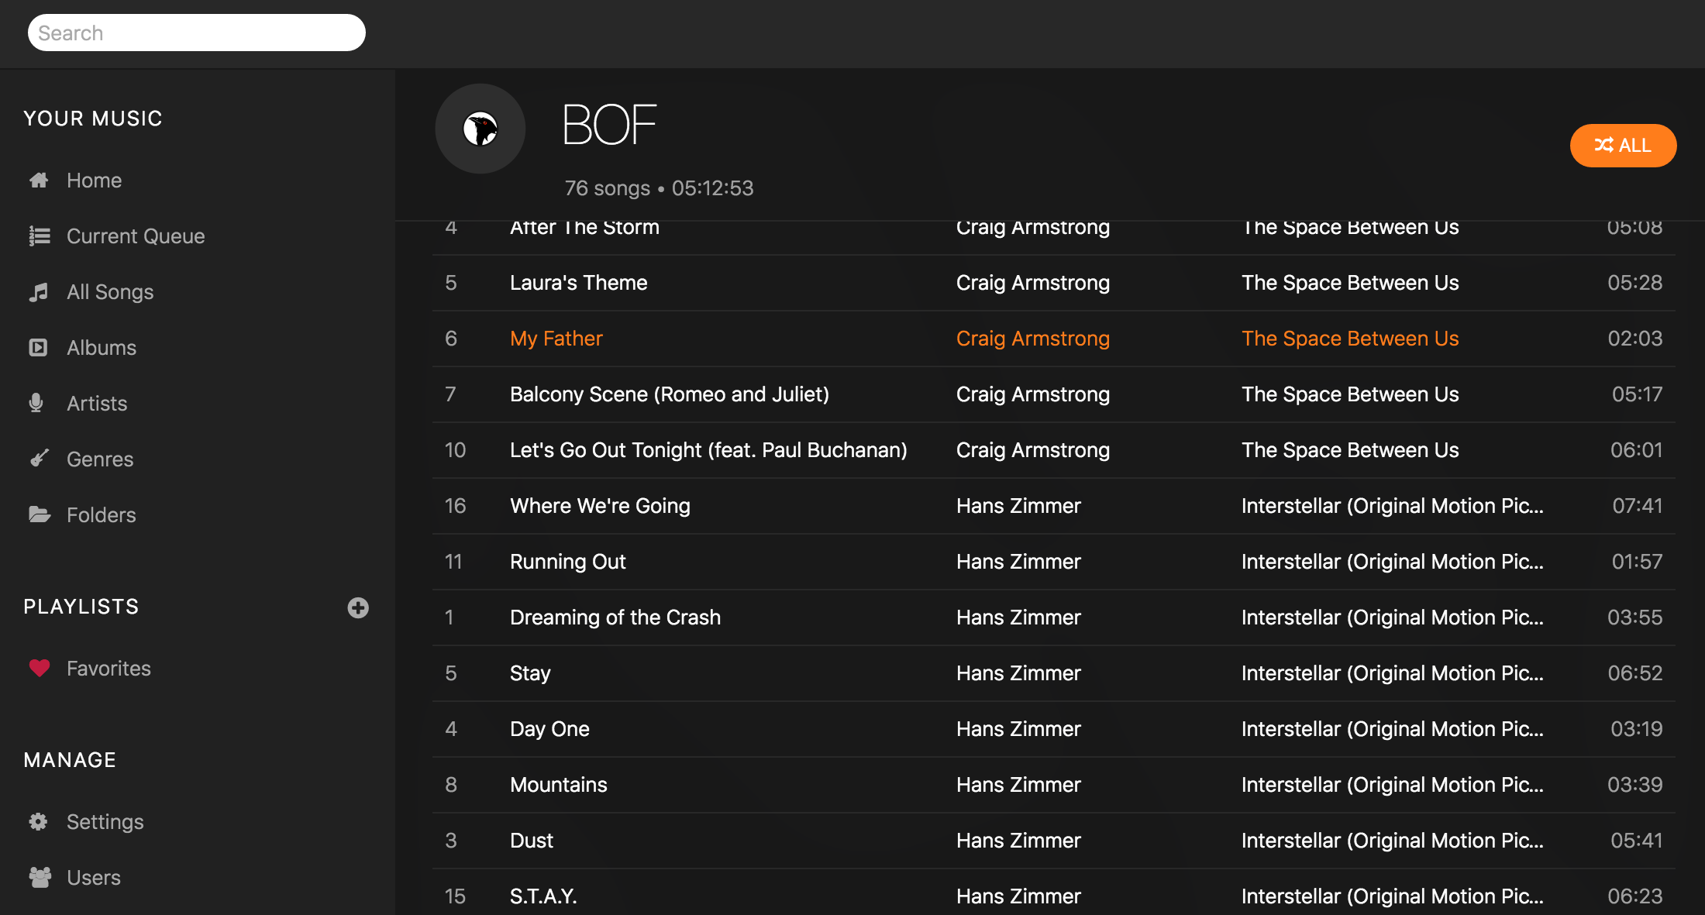Open Current Queue via list icon
This screenshot has height=915, width=1705.
click(x=39, y=236)
